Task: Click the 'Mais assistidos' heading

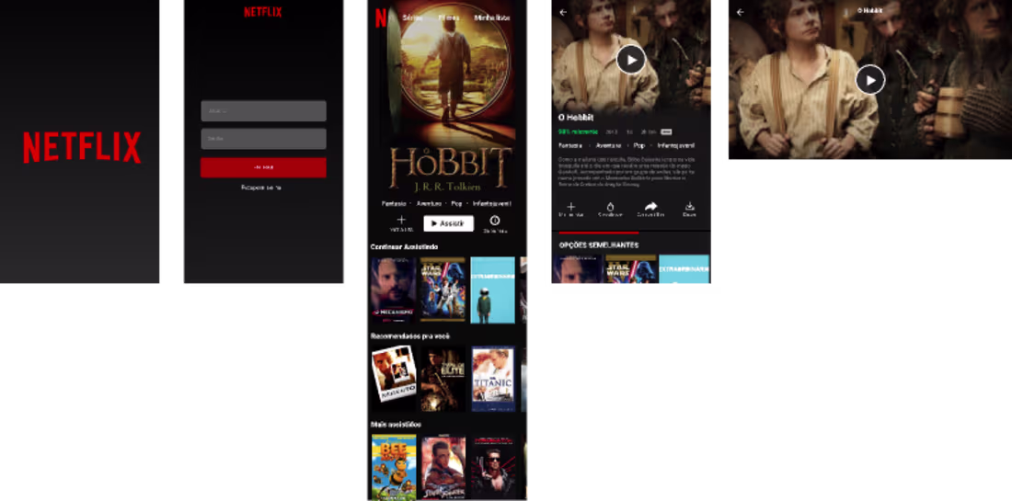Action: pos(396,425)
